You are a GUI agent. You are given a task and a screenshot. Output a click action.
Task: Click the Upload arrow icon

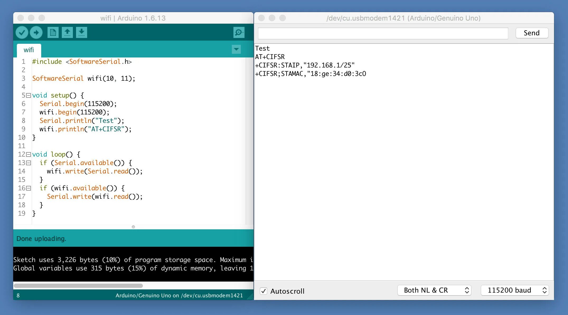tap(36, 33)
